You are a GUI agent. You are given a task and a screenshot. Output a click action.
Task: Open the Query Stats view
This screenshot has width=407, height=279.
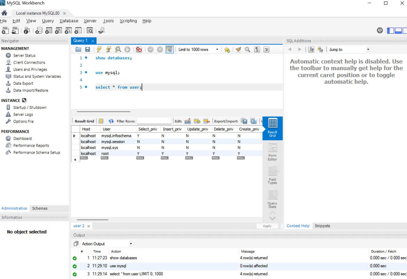(x=273, y=199)
